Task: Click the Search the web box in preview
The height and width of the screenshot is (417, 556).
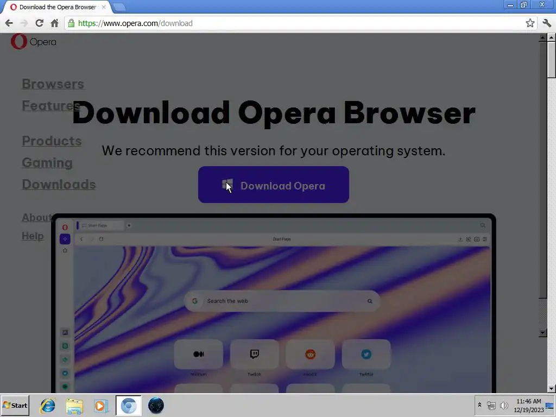Action: click(x=282, y=301)
